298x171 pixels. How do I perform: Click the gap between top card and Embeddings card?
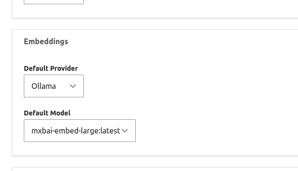tap(155, 24)
